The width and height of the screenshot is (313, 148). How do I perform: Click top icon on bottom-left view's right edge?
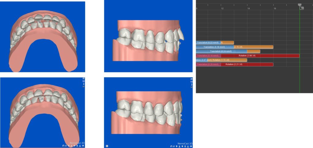coord(83,78)
